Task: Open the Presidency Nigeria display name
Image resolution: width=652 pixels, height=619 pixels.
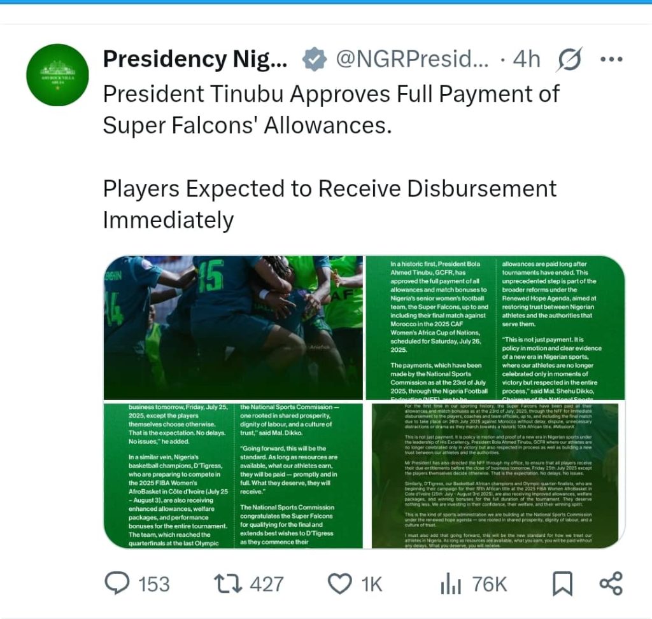Action: [x=195, y=59]
